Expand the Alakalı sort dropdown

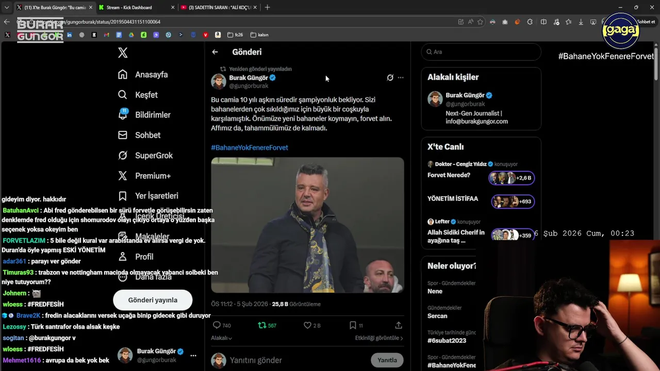click(x=222, y=338)
